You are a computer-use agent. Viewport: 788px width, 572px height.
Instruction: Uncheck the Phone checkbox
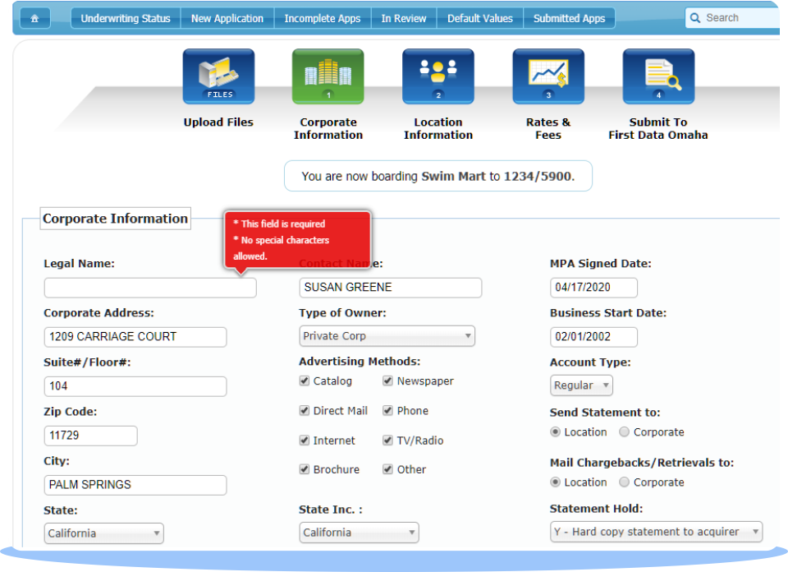click(387, 411)
